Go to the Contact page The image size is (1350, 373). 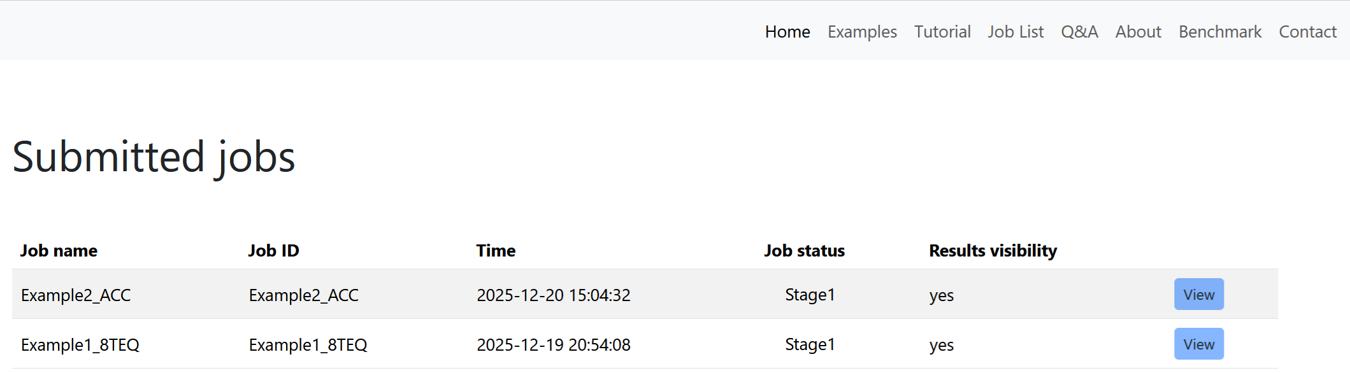click(x=1307, y=32)
